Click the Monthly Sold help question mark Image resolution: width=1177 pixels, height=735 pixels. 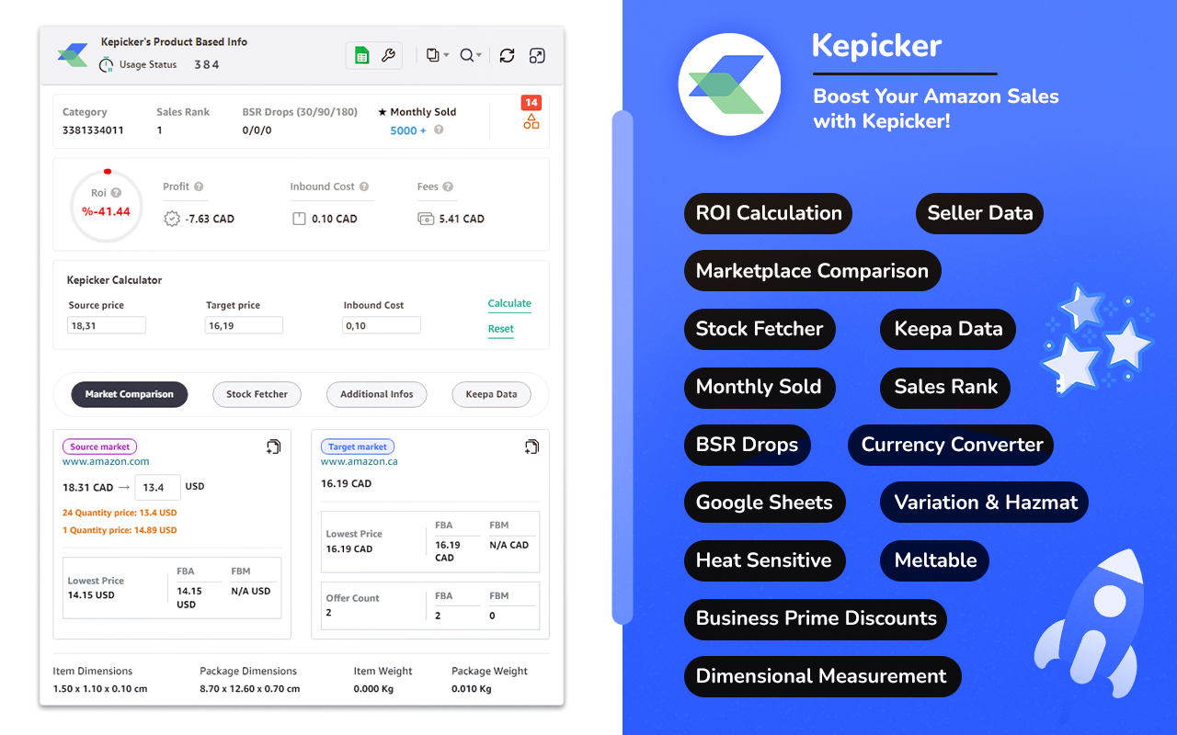pos(439,130)
